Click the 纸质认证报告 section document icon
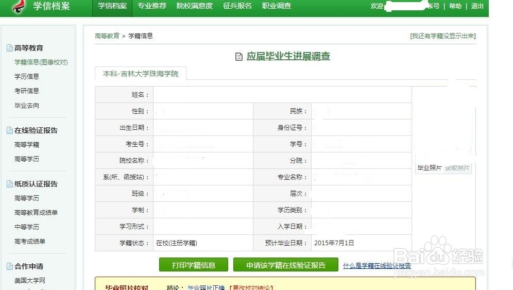The width and height of the screenshot is (513, 290). (x=10, y=184)
